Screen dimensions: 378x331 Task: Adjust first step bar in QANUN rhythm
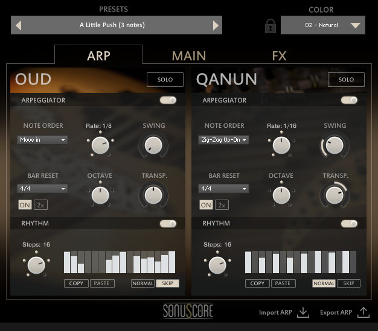pos(248,262)
